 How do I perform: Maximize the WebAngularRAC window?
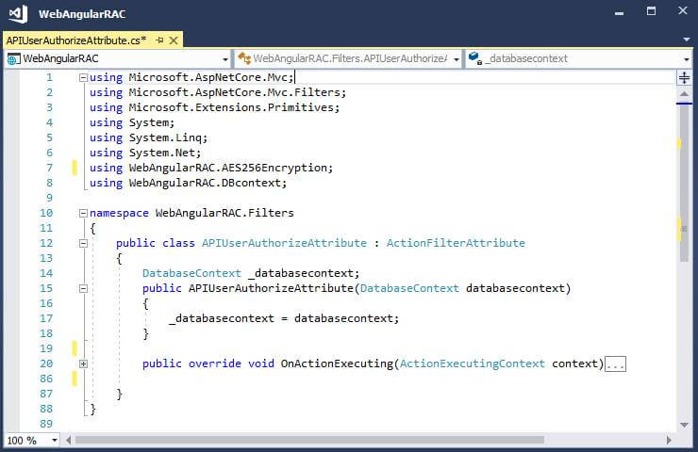(651, 11)
